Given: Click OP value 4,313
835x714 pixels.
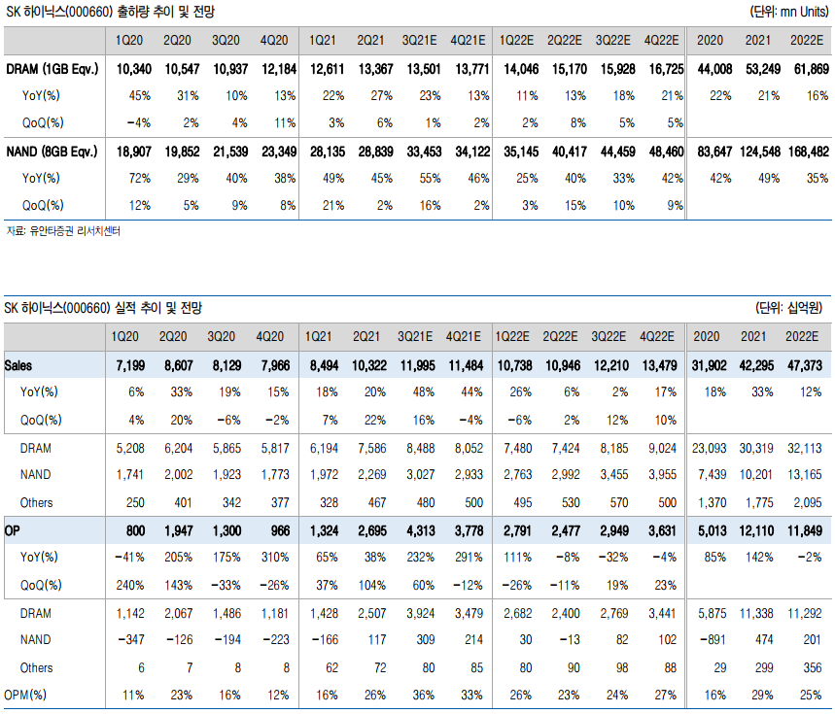Looking at the screenshot, I should tap(421, 531).
